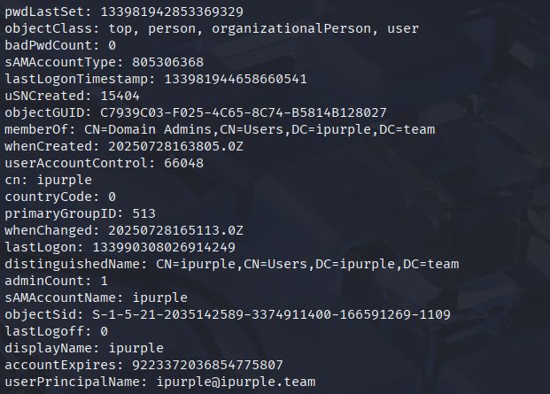Click the objectClass attribute line
550x394 pixels.
click(199, 28)
